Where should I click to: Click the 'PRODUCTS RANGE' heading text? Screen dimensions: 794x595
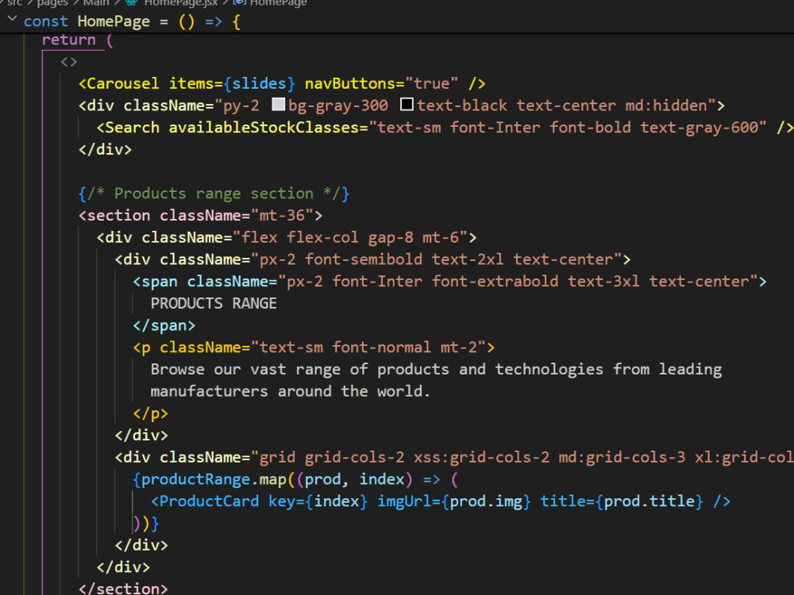point(214,304)
